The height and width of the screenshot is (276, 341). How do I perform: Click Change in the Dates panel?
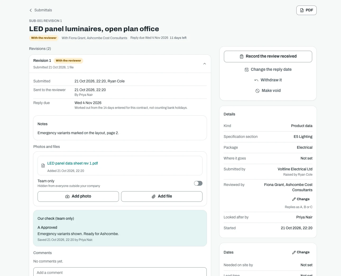click(301, 252)
